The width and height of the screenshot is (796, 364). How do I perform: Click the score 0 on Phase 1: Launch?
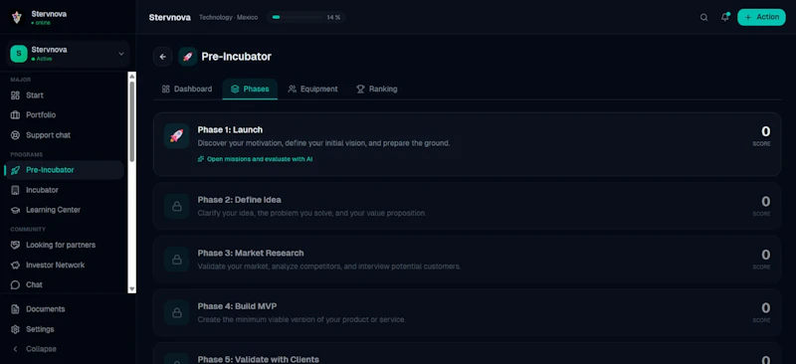(765, 131)
